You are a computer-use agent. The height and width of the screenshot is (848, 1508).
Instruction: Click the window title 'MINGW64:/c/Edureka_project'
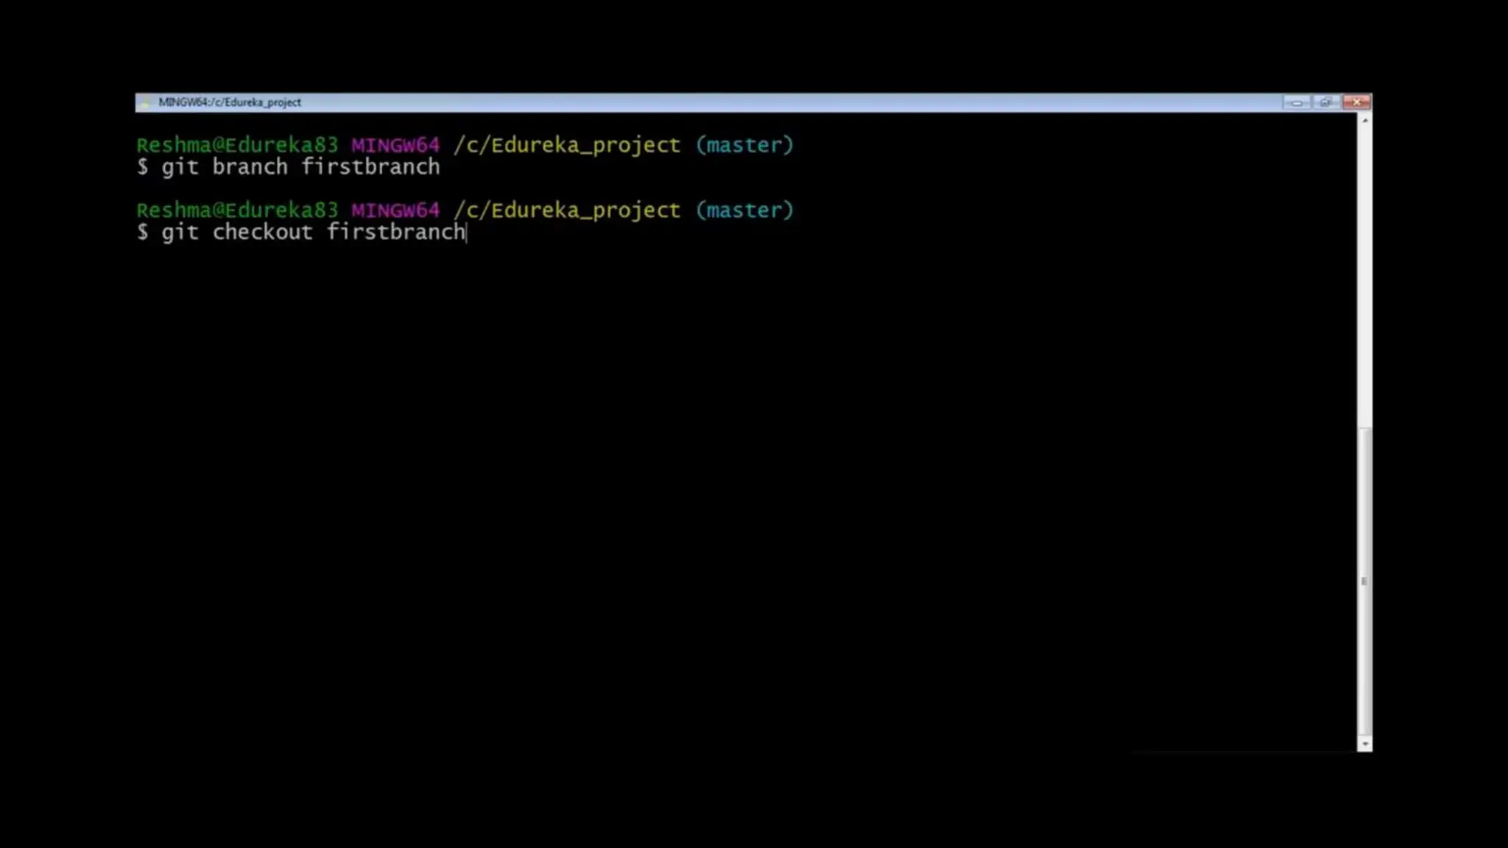point(230,102)
